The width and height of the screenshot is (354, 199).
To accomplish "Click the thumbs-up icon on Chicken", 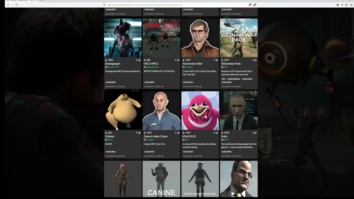I will (x=139, y=132).
